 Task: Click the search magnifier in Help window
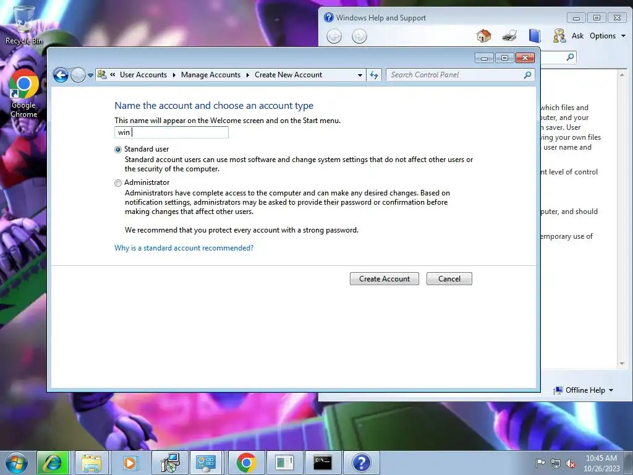(570, 57)
